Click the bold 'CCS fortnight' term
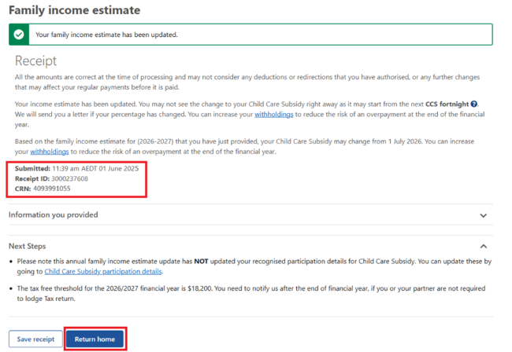 click(x=447, y=104)
